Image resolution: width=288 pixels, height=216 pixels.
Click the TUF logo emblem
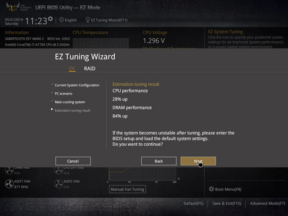[13, 7]
